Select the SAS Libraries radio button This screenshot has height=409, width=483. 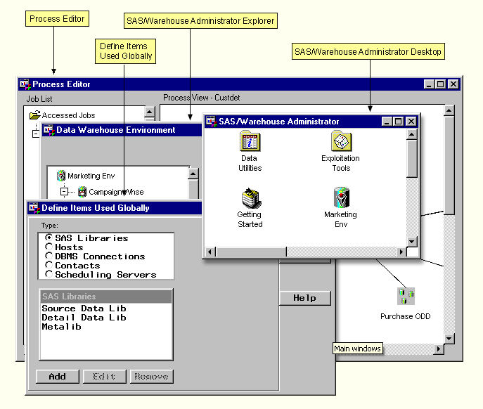coord(49,238)
